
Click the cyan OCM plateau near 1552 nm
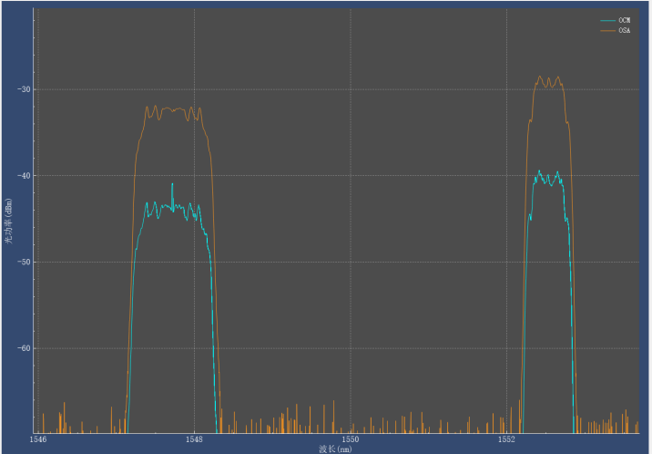click(549, 178)
